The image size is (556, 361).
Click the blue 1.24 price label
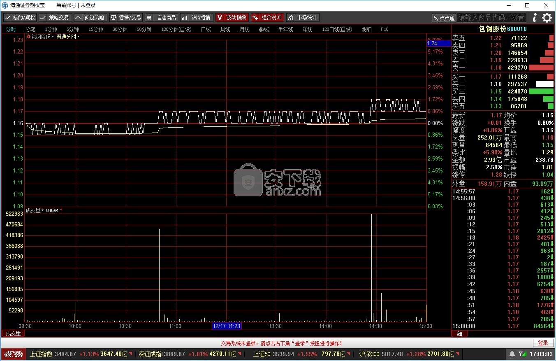438,43
